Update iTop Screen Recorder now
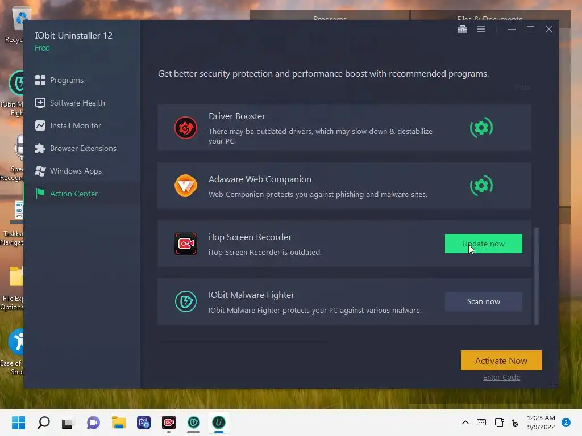The height and width of the screenshot is (436, 582). click(483, 244)
